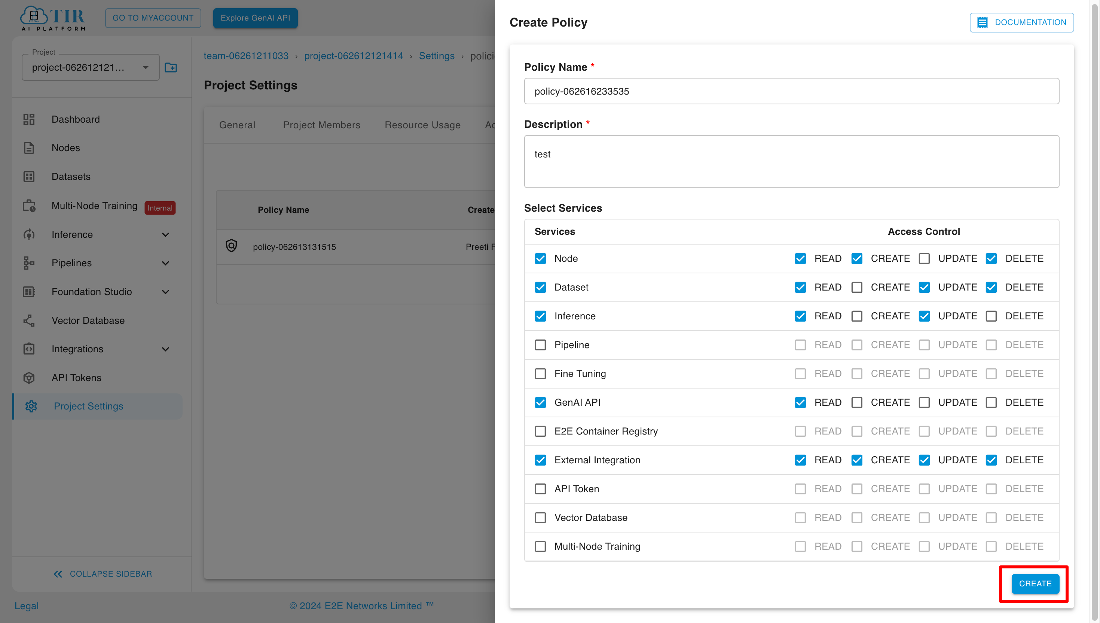Enable UPDATE access for Node
Image resolution: width=1100 pixels, height=623 pixels.
pyautogui.click(x=924, y=258)
